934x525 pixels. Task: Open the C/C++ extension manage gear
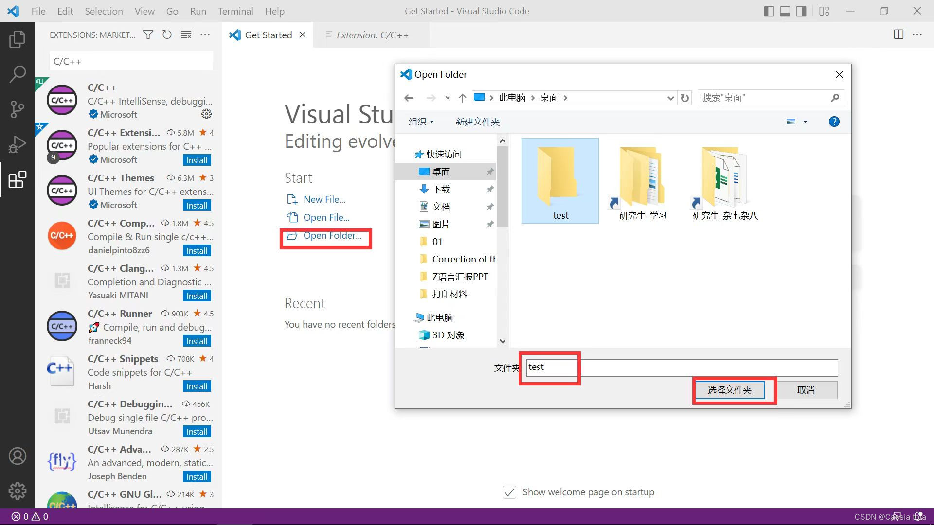(207, 114)
